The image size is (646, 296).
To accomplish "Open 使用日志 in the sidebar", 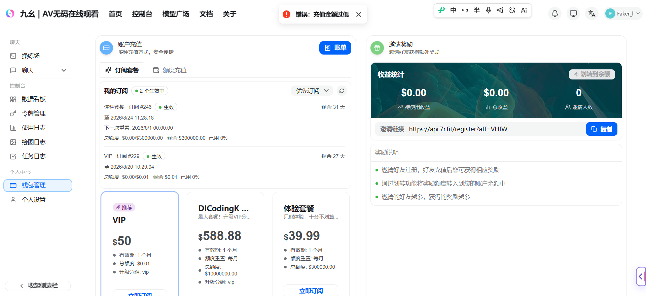I will point(38,128).
